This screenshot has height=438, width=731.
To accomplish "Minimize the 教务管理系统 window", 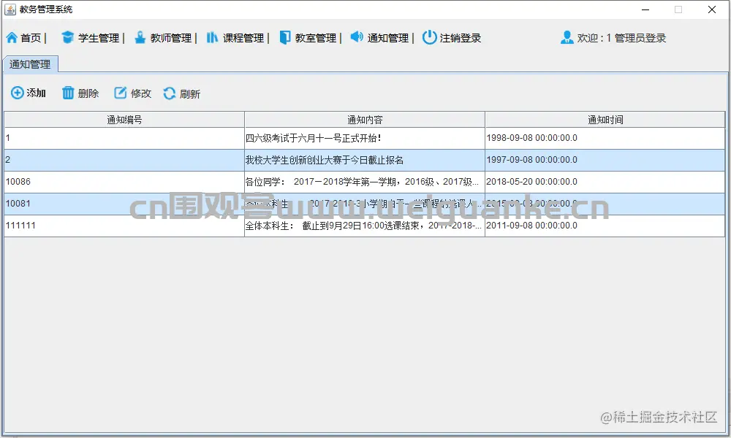I will (x=645, y=9).
